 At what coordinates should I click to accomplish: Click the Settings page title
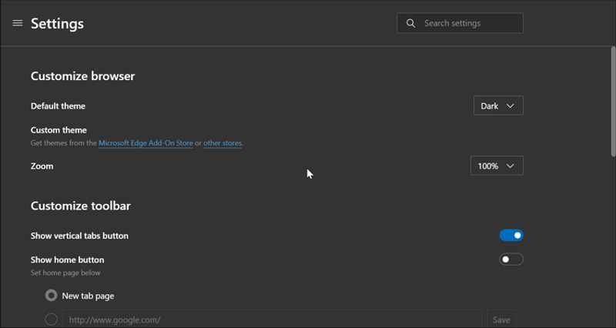point(57,24)
